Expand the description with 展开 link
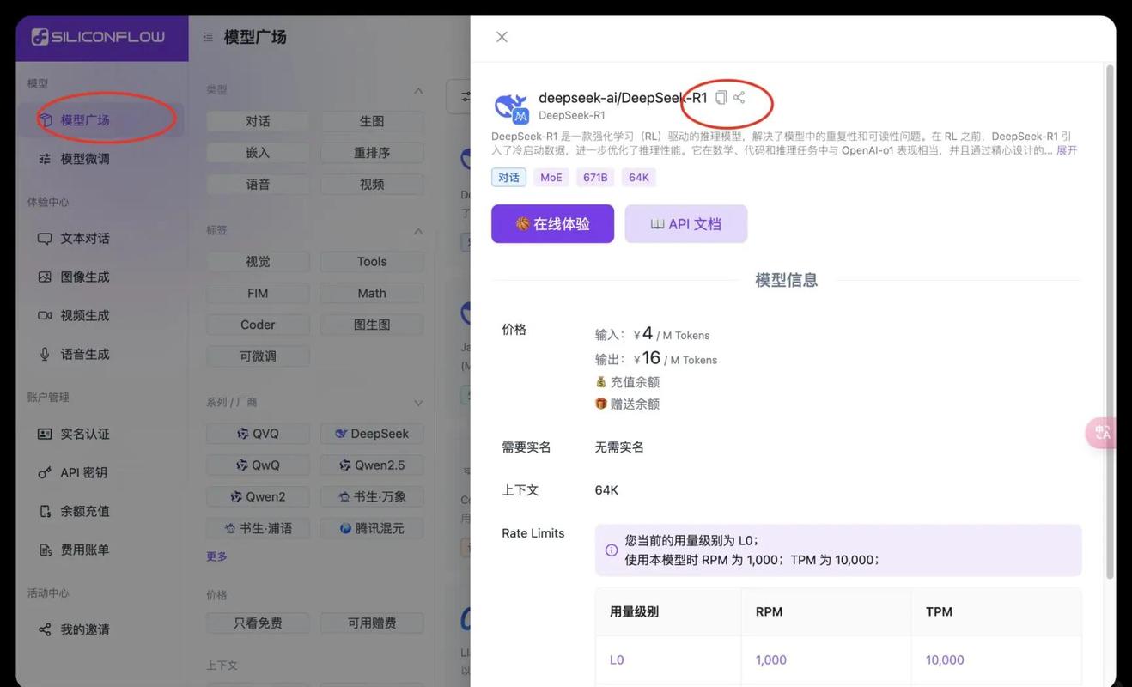The image size is (1132, 687). (x=1067, y=150)
